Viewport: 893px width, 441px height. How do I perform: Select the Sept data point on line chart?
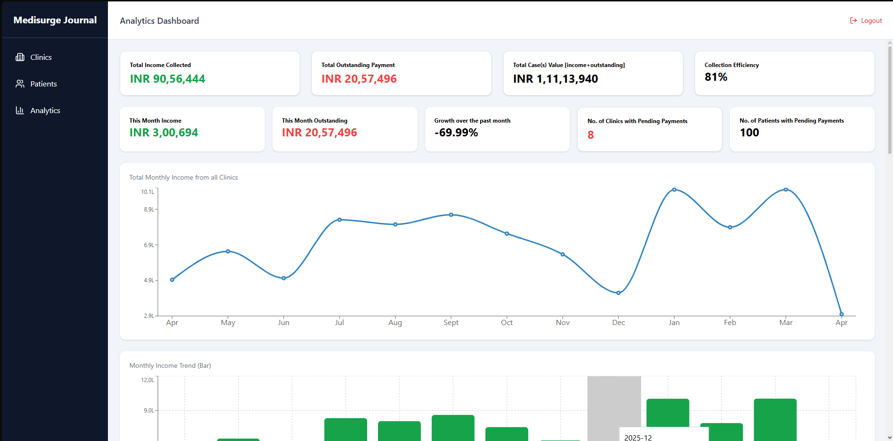[451, 215]
